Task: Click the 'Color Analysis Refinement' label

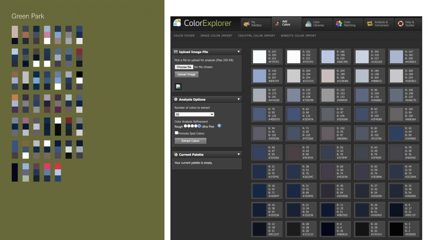Action: [x=191, y=122]
